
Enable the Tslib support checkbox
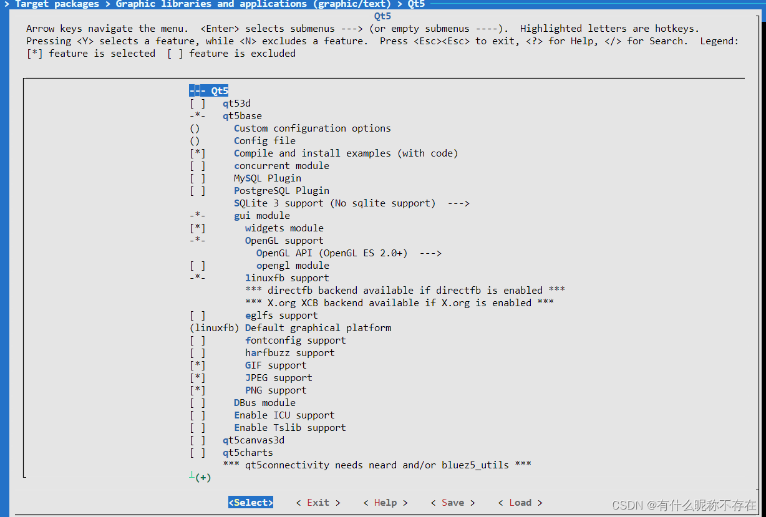coord(197,428)
